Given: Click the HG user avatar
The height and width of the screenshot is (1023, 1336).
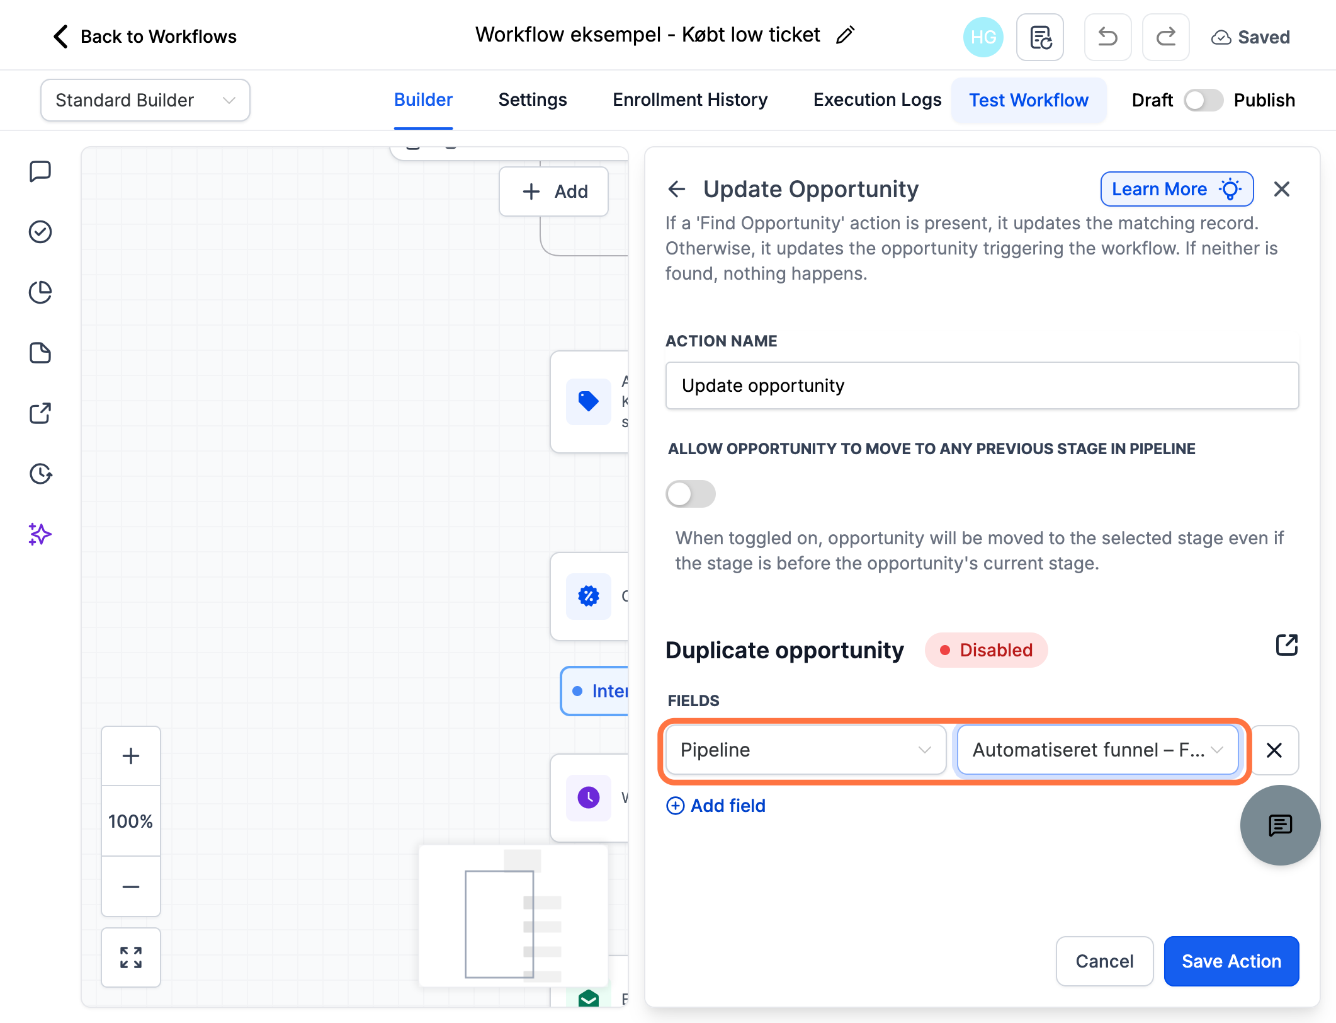Looking at the screenshot, I should click(983, 37).
